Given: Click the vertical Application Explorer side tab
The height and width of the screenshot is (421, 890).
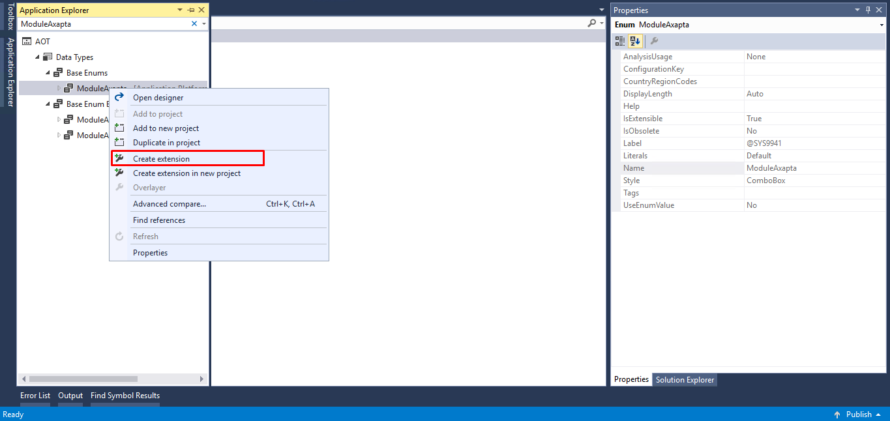Looking at the screenshot, I should pyautogui.click(x=10, y=72).
